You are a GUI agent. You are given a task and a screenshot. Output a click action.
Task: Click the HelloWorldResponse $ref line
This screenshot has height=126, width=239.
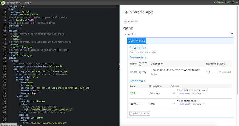tap(48, 110)
